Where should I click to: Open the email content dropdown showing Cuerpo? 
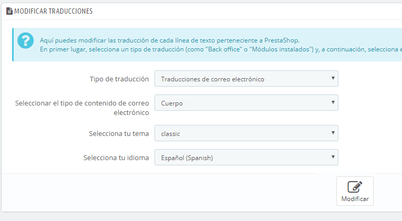246,103
